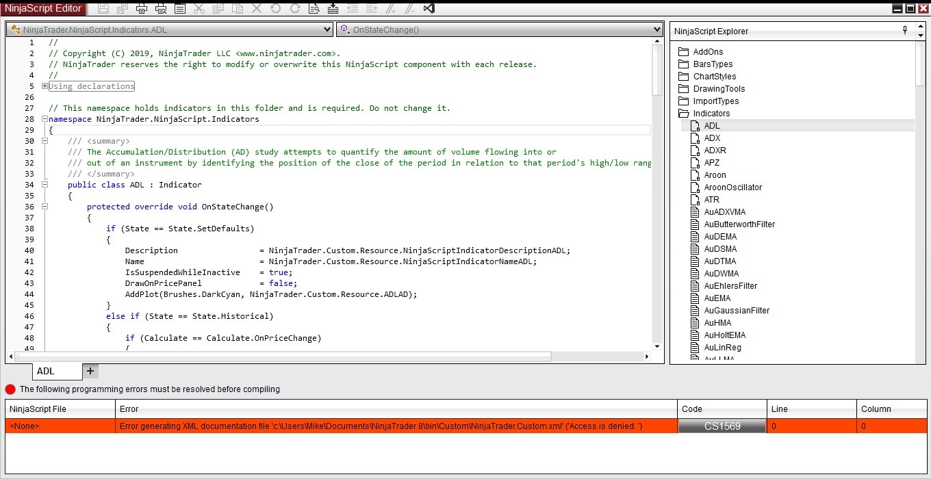Image resolution: width=931 pixels, height=479 pixels.
Task: Click the CS1569 error code button
Action: 722,426
